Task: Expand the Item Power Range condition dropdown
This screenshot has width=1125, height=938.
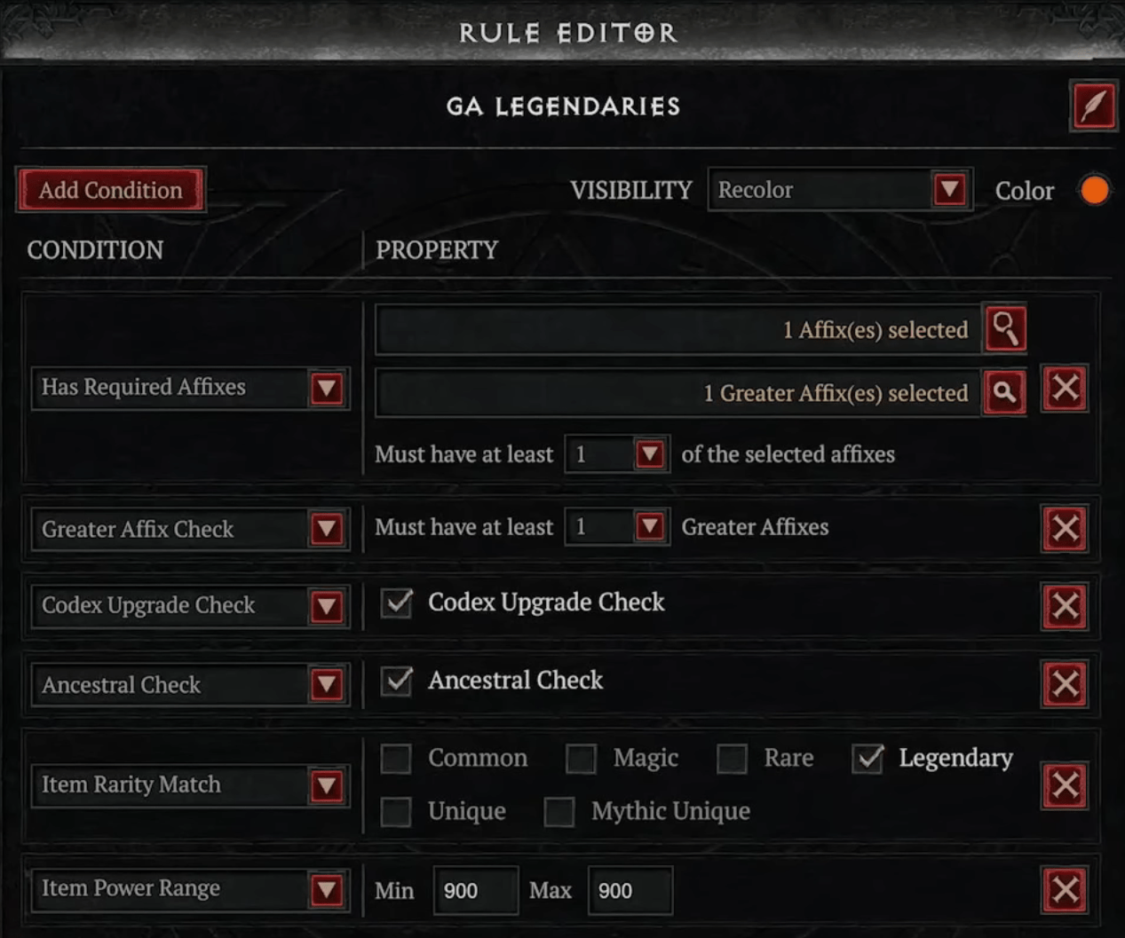Action: [x=326, y=889]
